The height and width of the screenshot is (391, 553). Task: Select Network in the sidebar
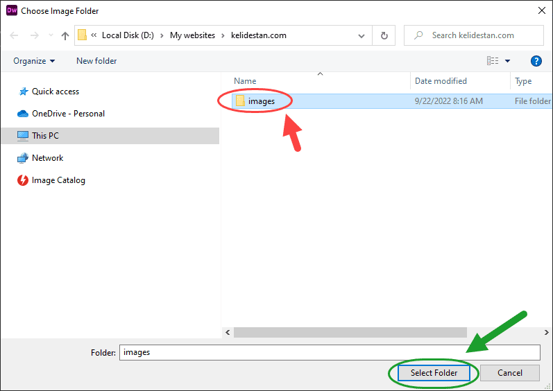pos(47,158)
